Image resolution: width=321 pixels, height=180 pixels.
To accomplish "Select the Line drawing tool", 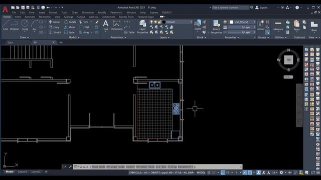I will click(6, 25).
